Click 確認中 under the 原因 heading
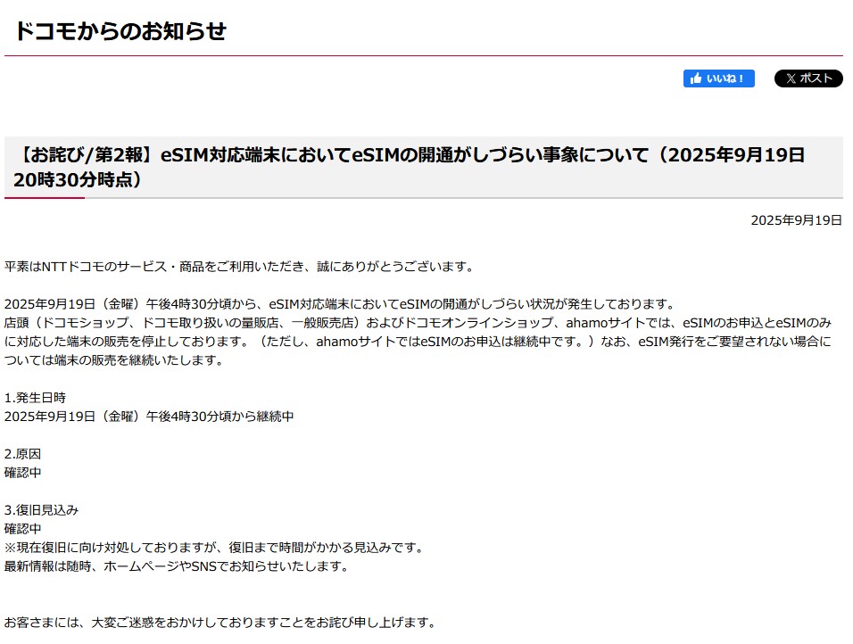This screenshot has height=644, width=853. click(23, 473)
